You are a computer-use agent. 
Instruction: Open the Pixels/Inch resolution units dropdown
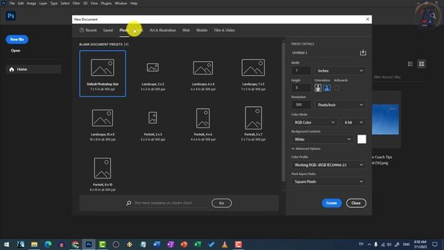pos(340,105)
